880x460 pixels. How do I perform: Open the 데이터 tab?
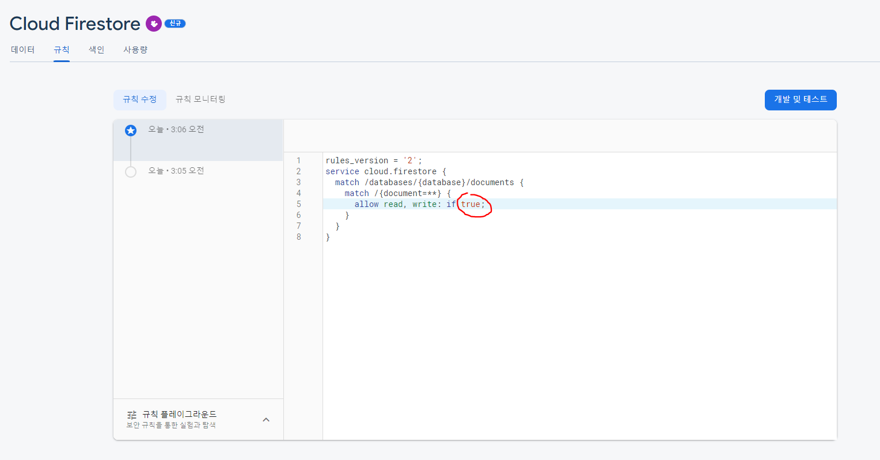(x=23, y=50)
